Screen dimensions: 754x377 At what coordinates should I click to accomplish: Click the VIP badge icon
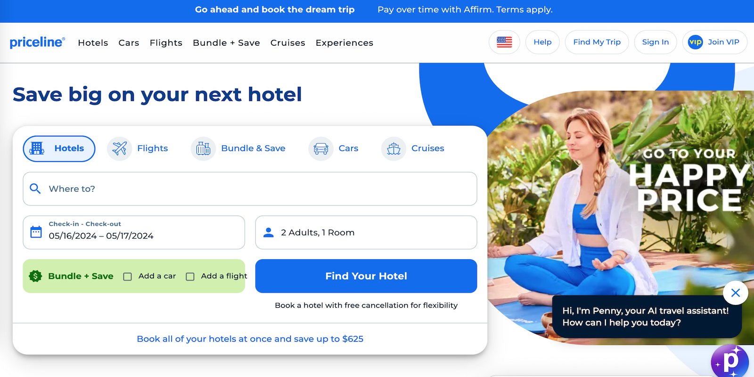click(696, 42)
